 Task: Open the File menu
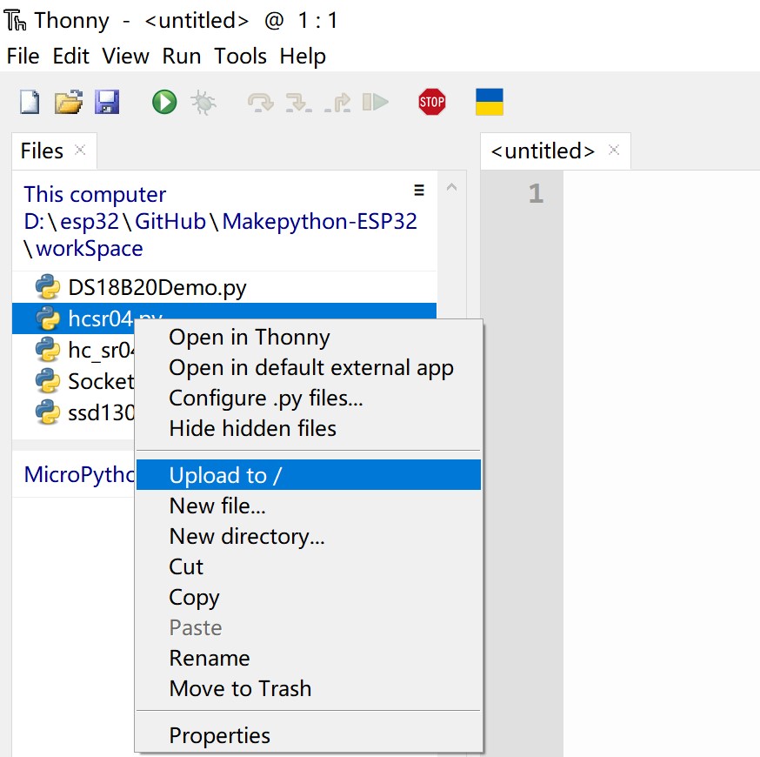click(23, 57)
